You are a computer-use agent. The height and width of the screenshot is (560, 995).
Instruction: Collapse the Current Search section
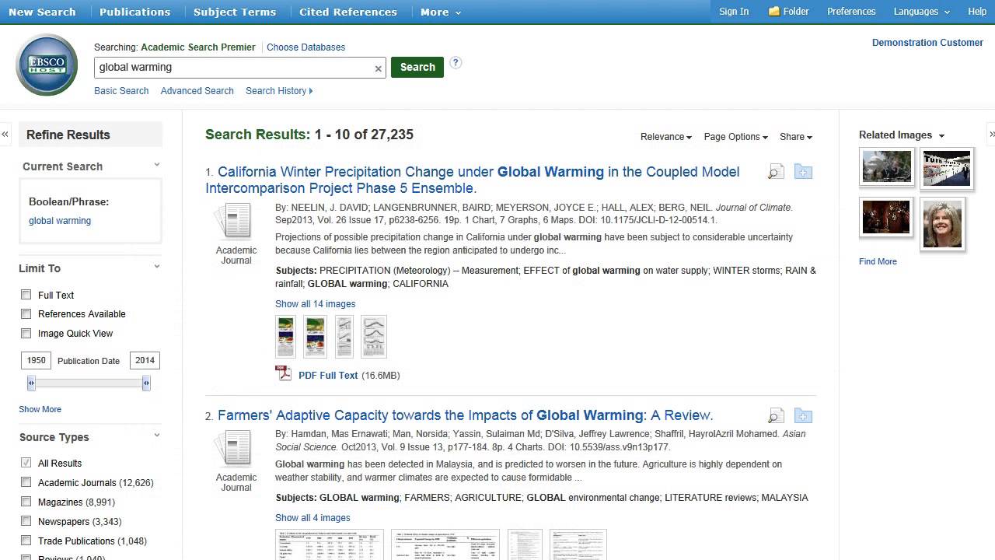(157, 165)
